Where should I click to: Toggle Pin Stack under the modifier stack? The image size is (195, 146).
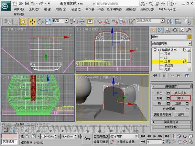click(x=155, y=75)
